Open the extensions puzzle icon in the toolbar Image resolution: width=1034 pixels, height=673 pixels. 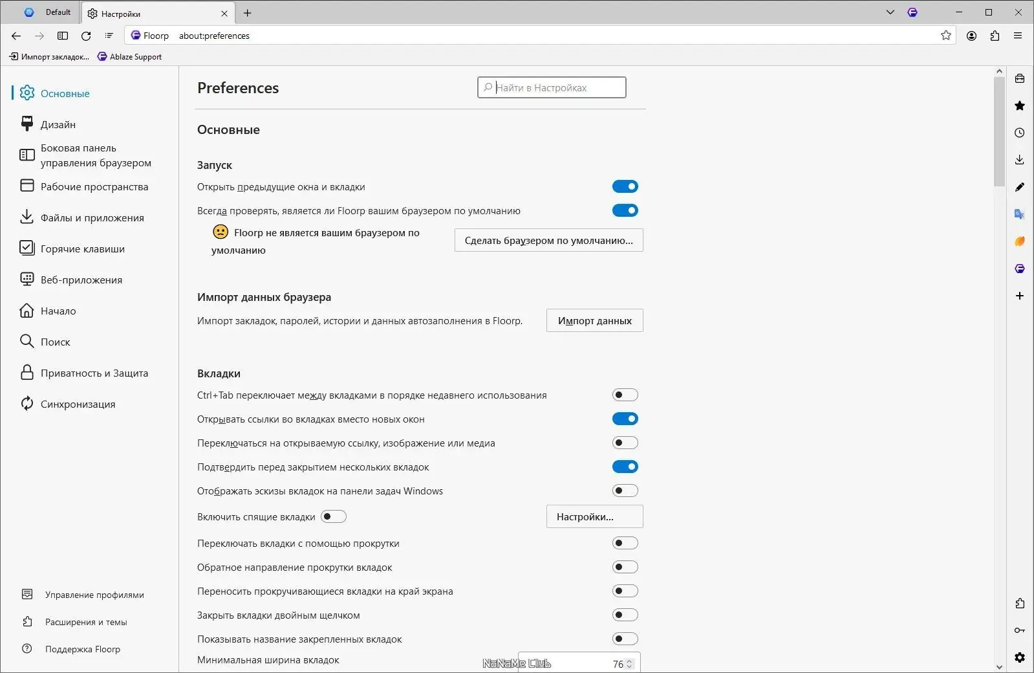tap(995, 36)
